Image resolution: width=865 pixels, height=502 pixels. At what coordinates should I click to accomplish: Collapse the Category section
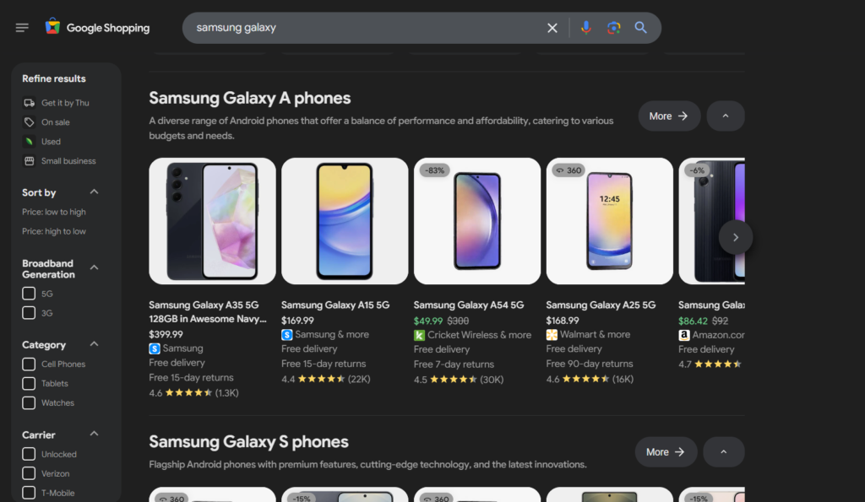94,343
